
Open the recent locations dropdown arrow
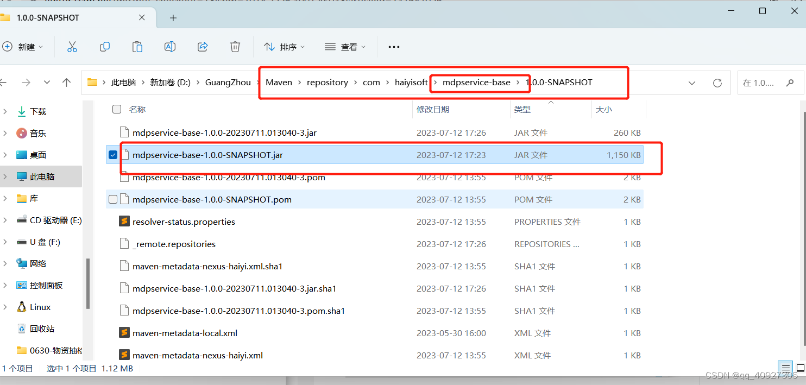coord(47,83)
